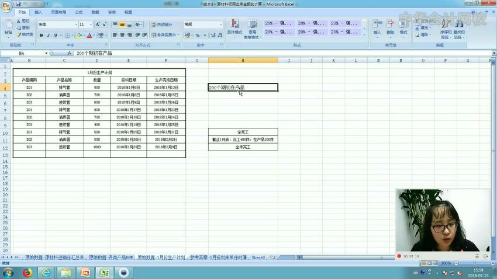The image size is (497, 279).
Task: Toggle underline formatting
Action: (x=56, y=36)
